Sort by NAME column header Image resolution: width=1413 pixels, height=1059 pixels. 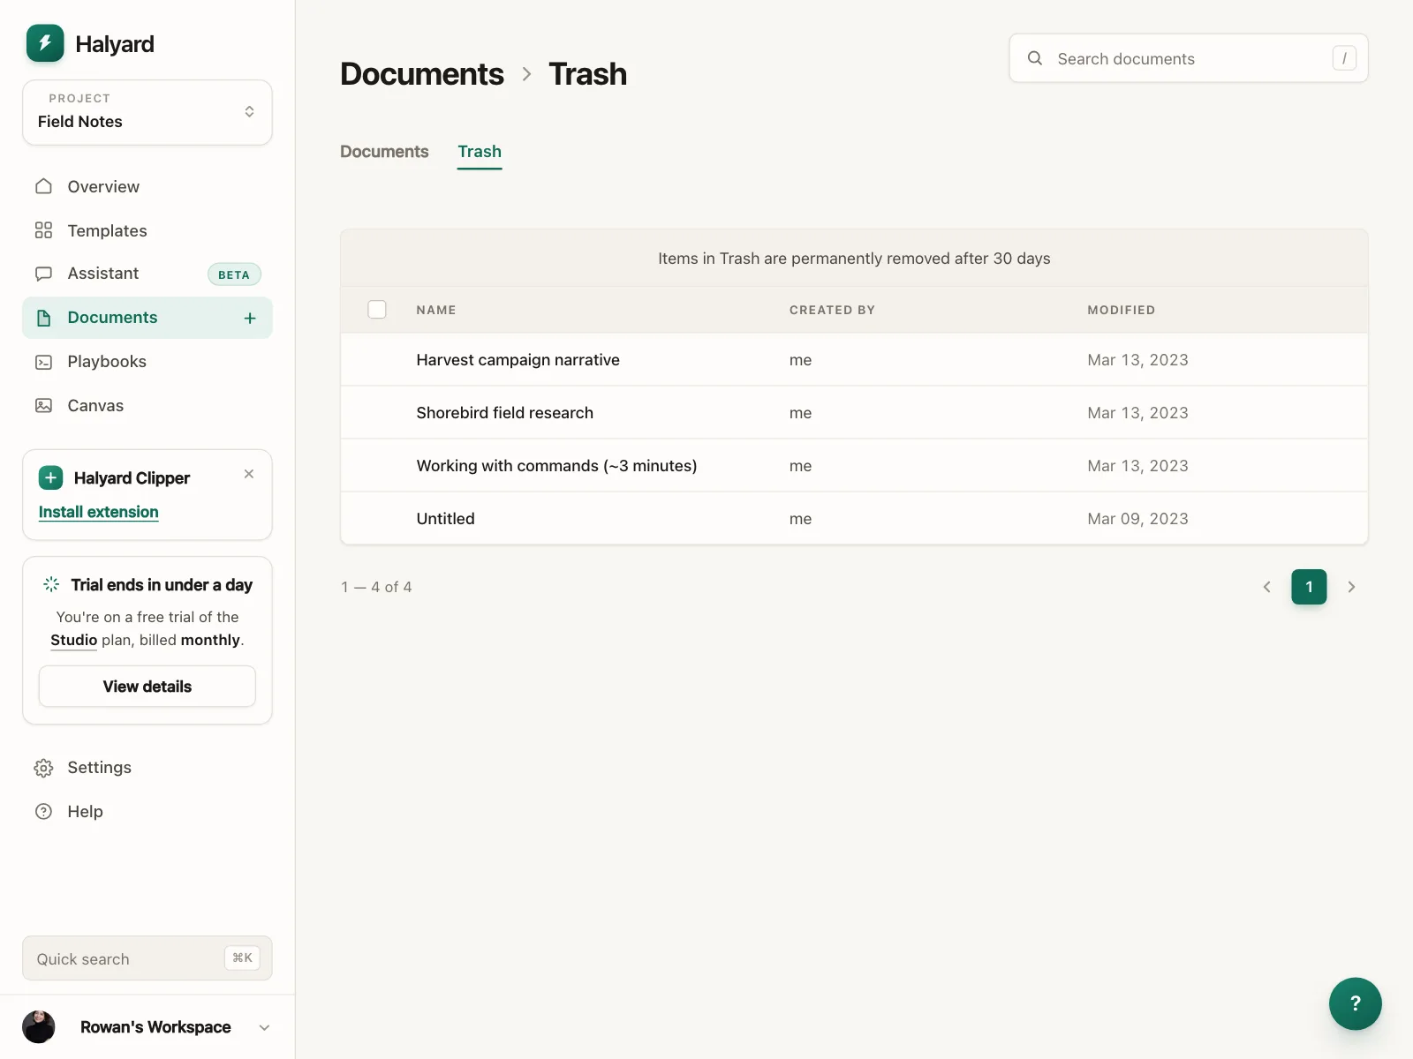coord(436,311)
